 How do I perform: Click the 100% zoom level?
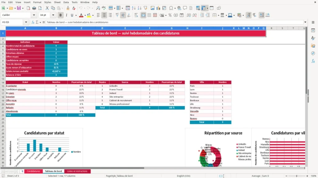click(314, 176)
